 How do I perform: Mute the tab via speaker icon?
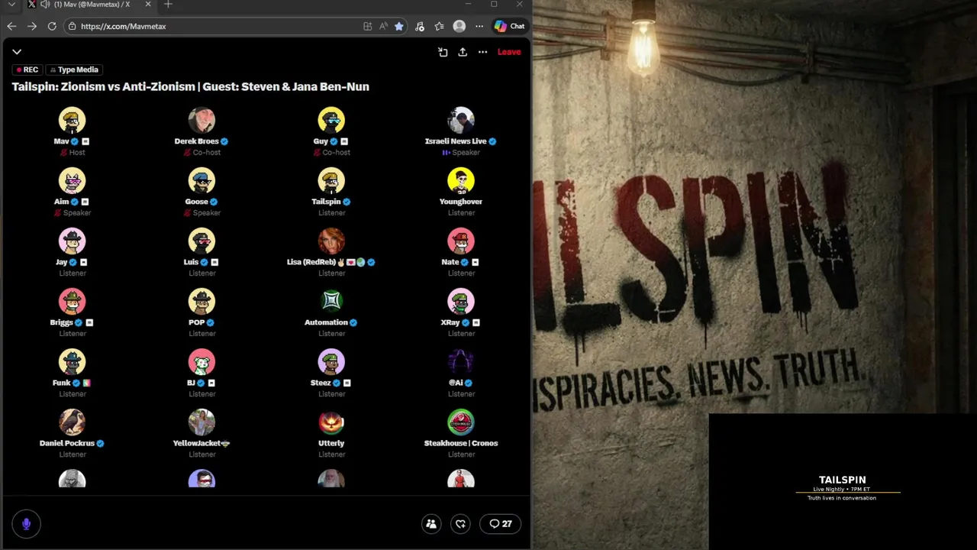click(45, 5)
